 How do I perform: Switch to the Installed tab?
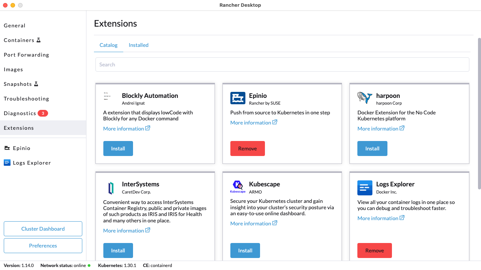pos(139,45)
